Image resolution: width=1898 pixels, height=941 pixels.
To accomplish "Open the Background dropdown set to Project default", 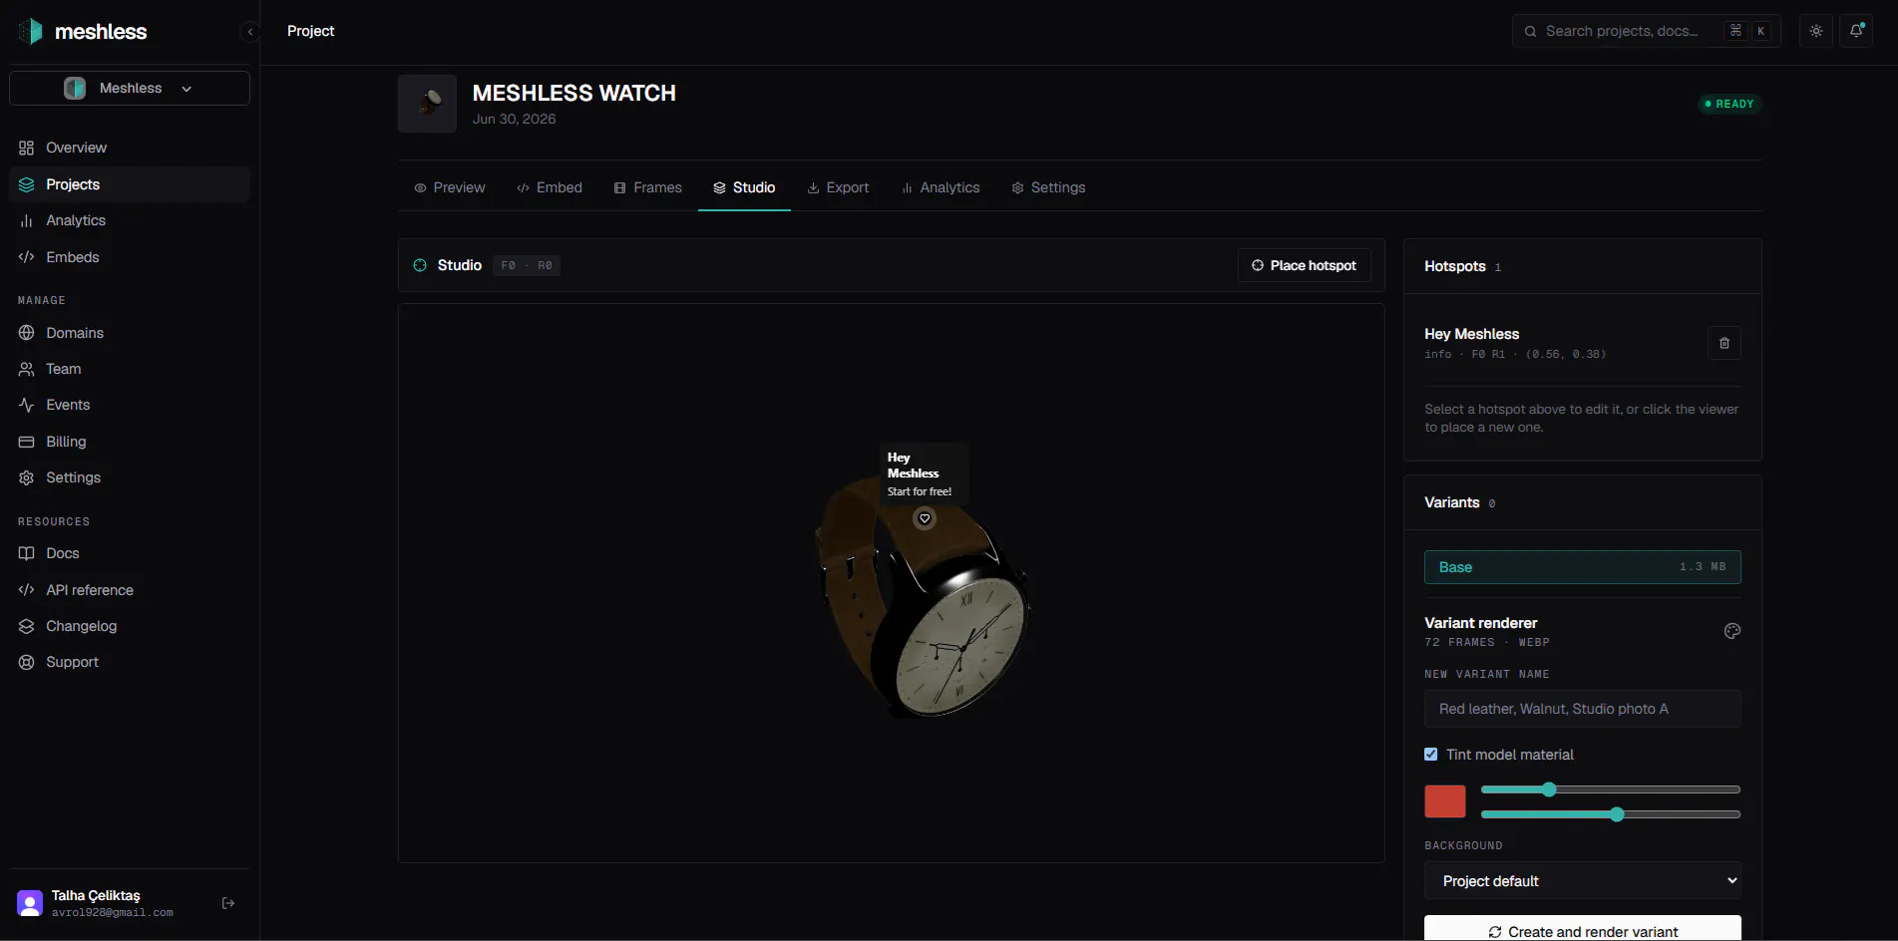I will click(x=1583, y=881).
